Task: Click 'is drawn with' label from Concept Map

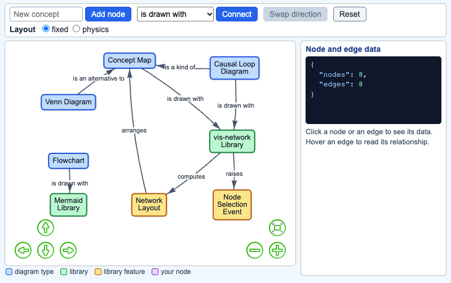Action: pos(185,99)
